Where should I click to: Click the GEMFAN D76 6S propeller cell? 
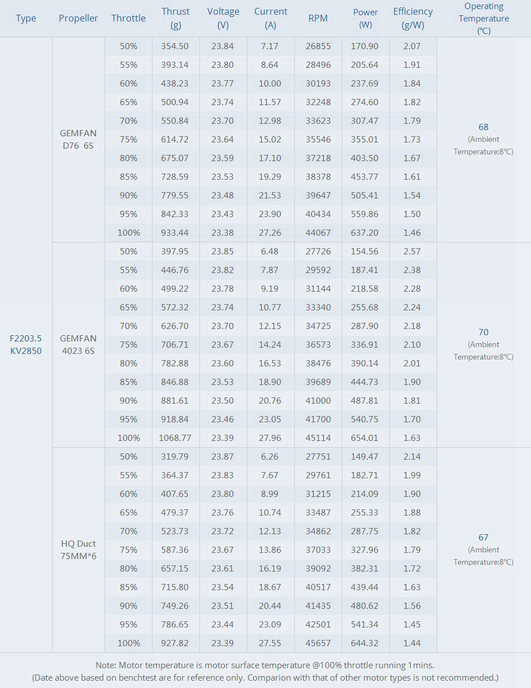78,140
